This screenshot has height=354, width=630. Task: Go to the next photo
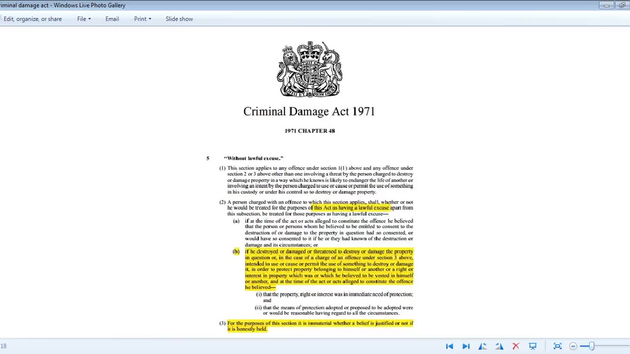click(x=466, y=347)
